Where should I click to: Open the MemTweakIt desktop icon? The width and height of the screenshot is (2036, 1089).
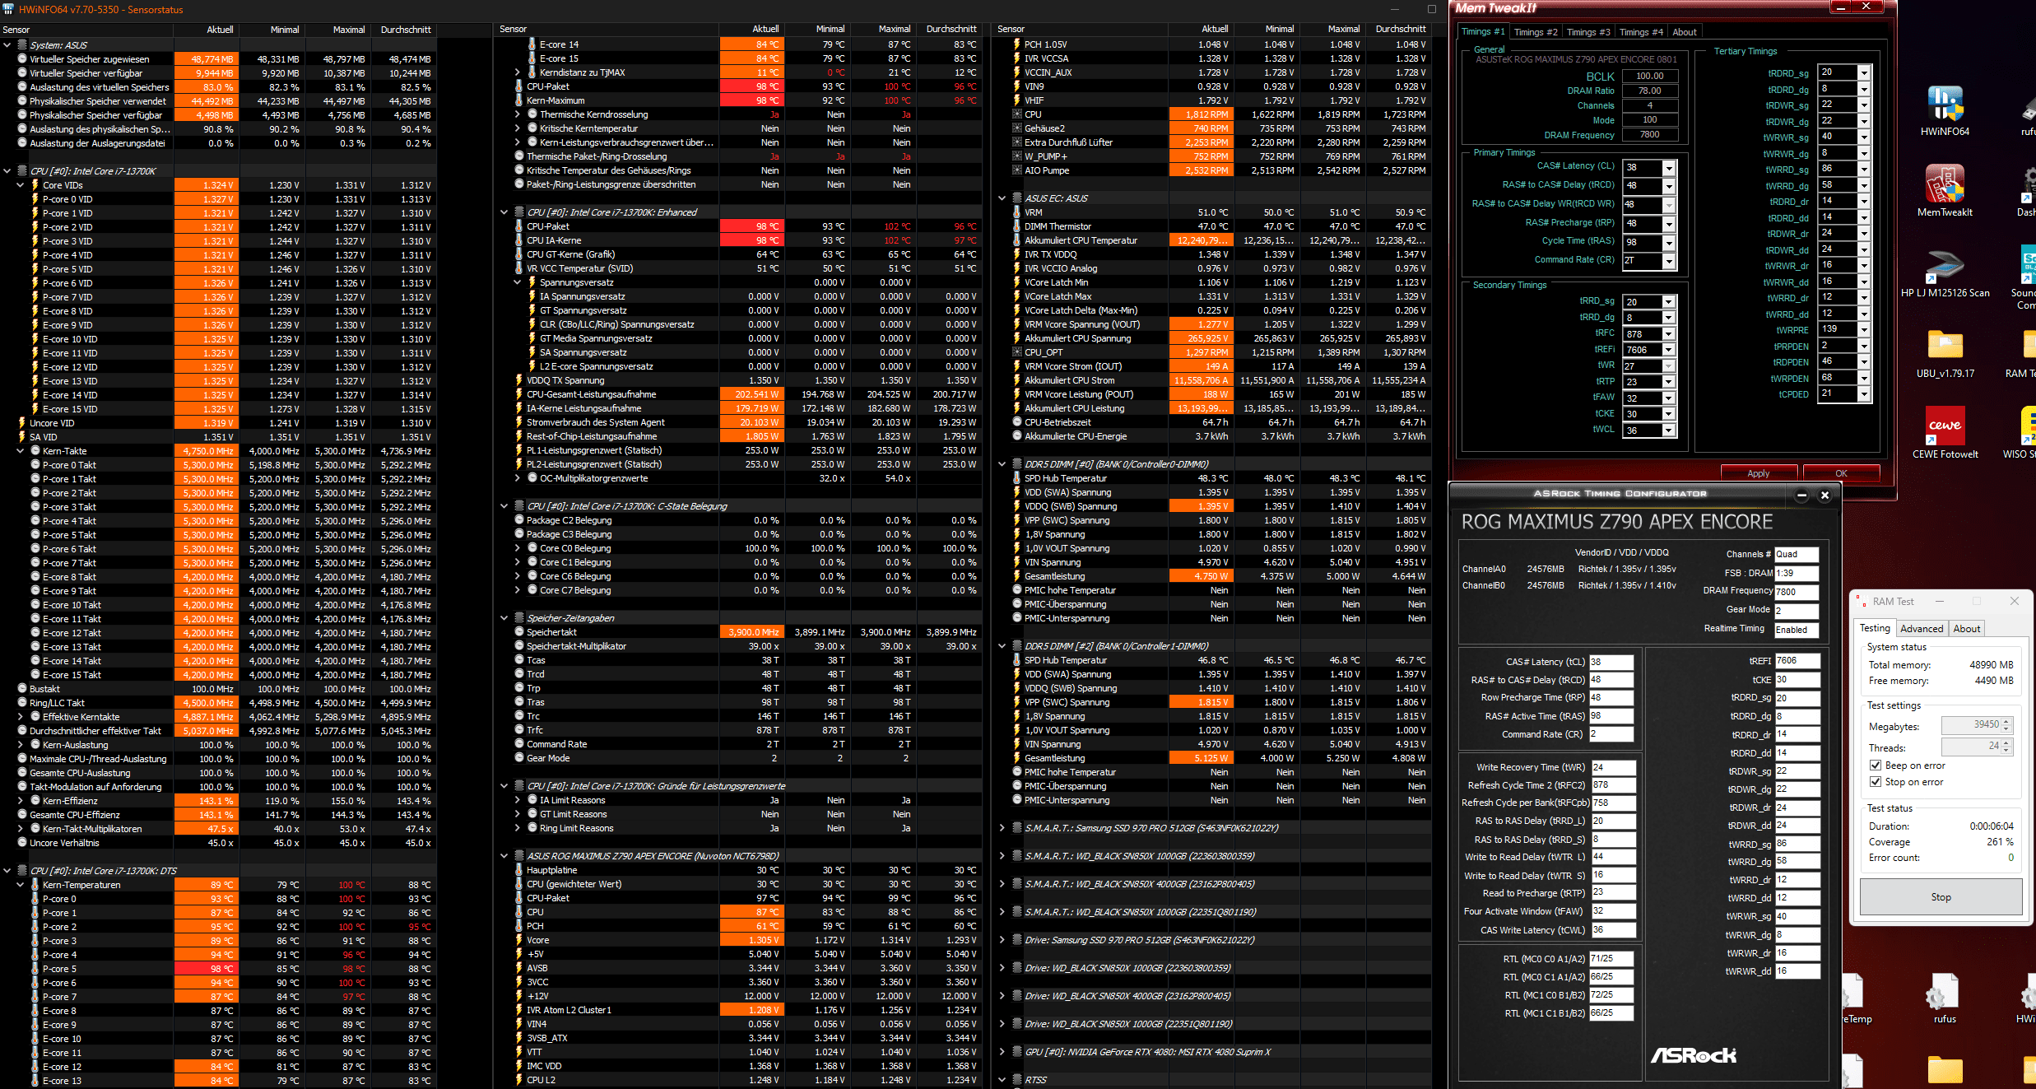[1945, 184]
